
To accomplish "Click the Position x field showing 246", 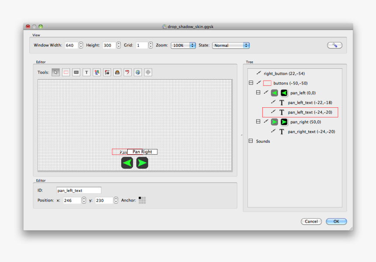I will pyautogui.click(x=72, y=200).
